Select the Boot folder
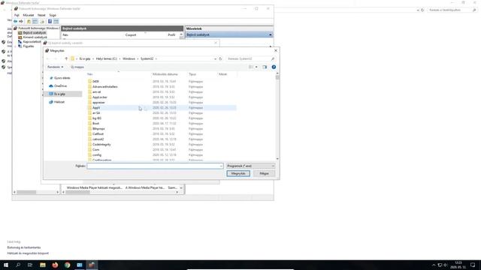 (x=95, y=123)
